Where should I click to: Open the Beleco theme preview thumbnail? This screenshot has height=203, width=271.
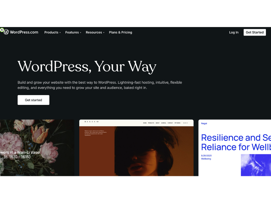(x=137, y=148)
